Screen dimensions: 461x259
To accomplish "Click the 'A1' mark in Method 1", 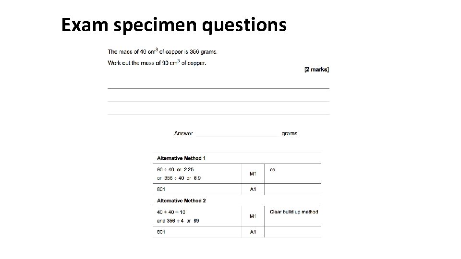I will click(253, 189).
